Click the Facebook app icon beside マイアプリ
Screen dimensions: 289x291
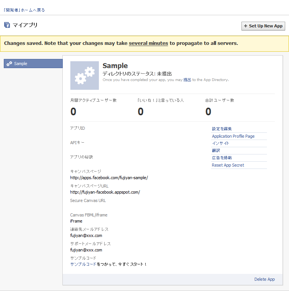point(7,25)
